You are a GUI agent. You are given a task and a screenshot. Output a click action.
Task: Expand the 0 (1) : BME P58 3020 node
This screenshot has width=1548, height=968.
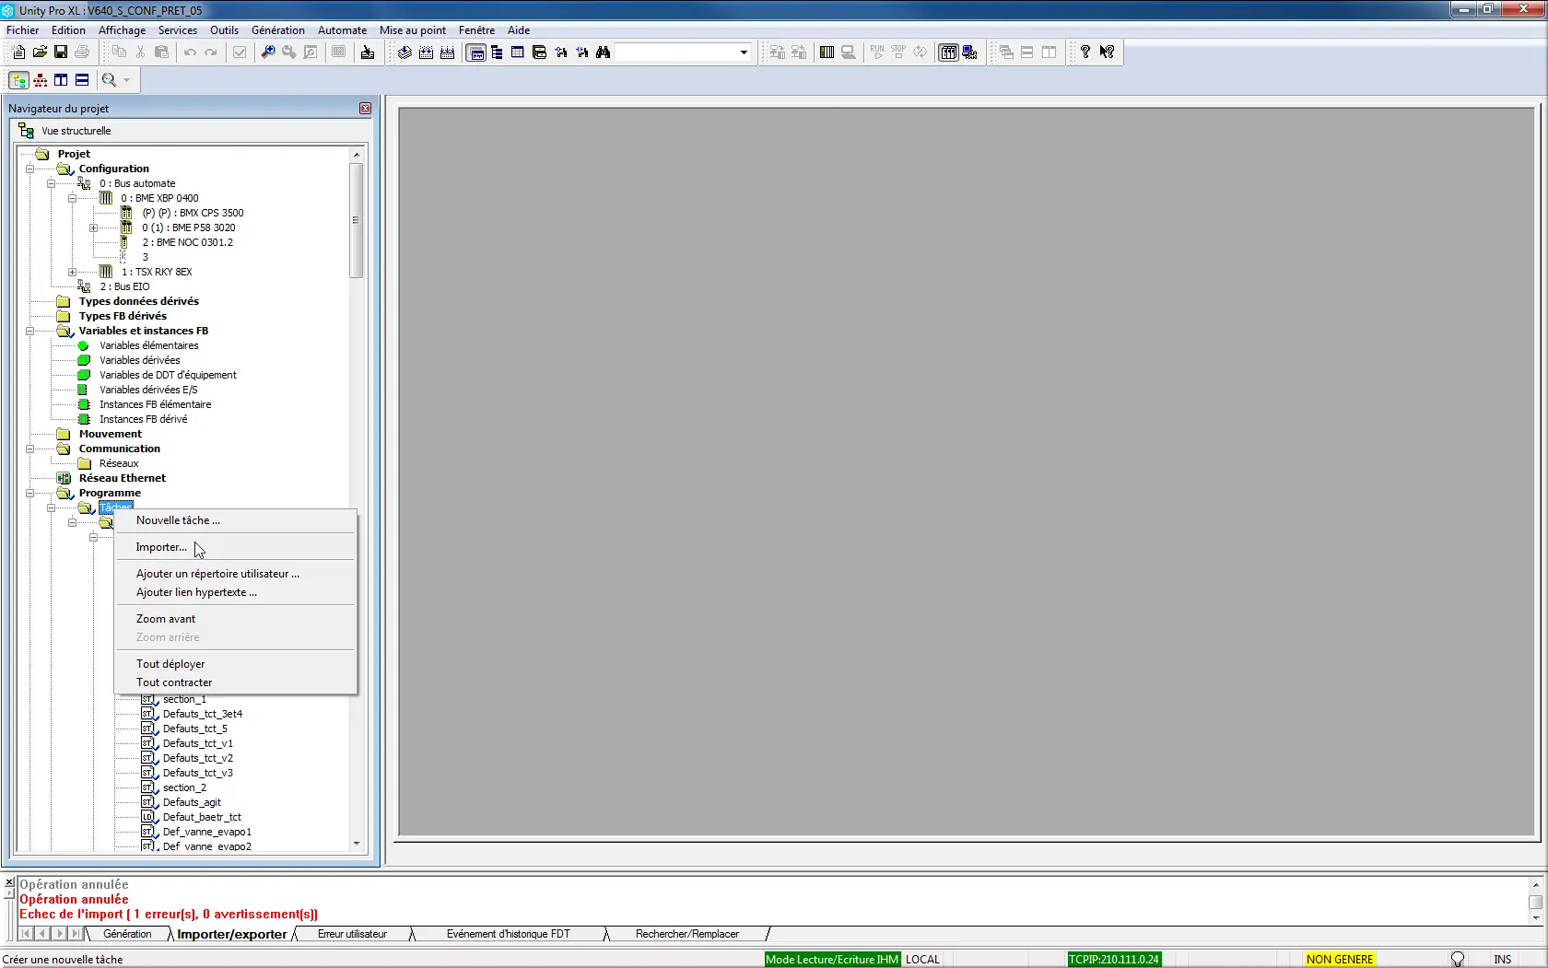click(93, 227)
